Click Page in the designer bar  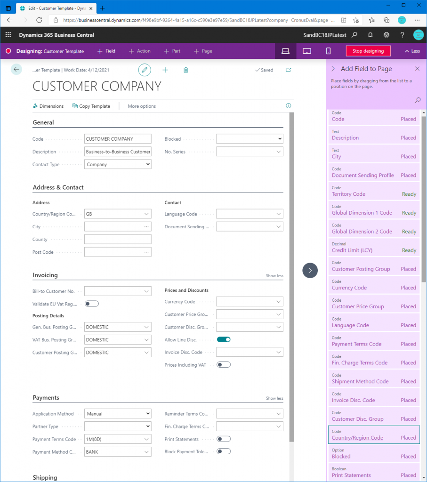pos(203,51)
